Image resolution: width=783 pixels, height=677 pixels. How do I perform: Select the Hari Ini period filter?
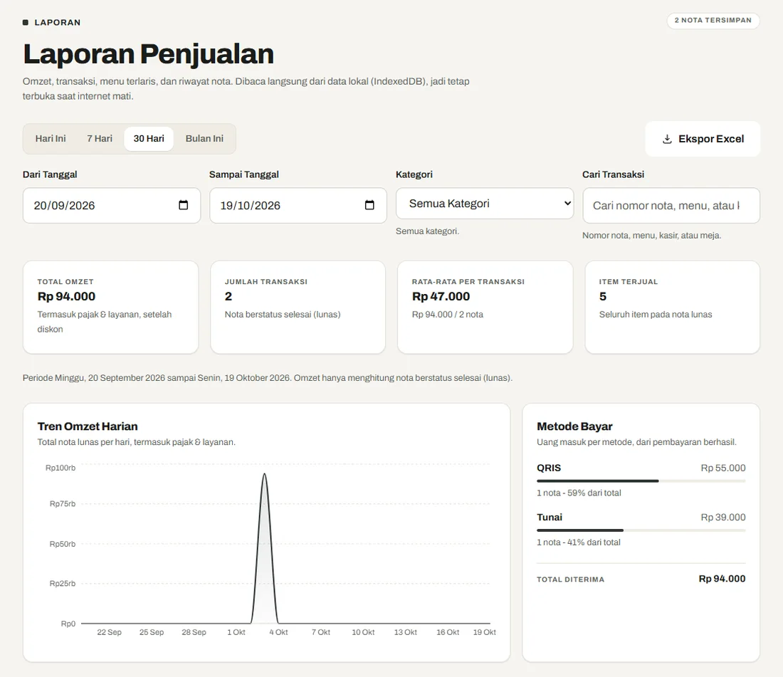(51, 139)
